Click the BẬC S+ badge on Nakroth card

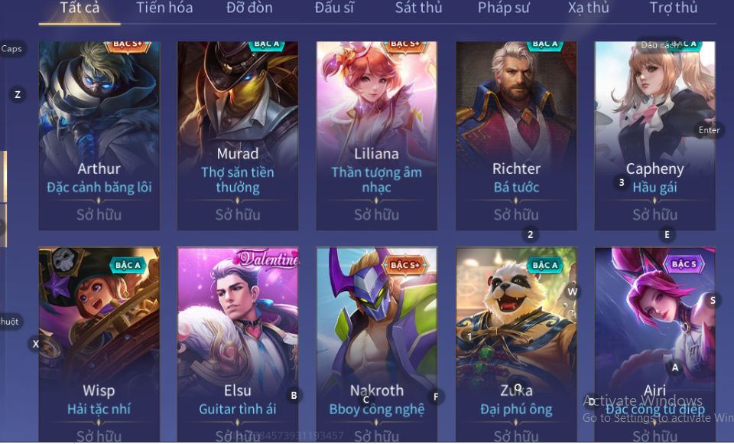(405, 265)
